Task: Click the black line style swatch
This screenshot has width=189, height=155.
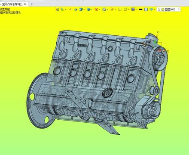Action: click(141, 9)
